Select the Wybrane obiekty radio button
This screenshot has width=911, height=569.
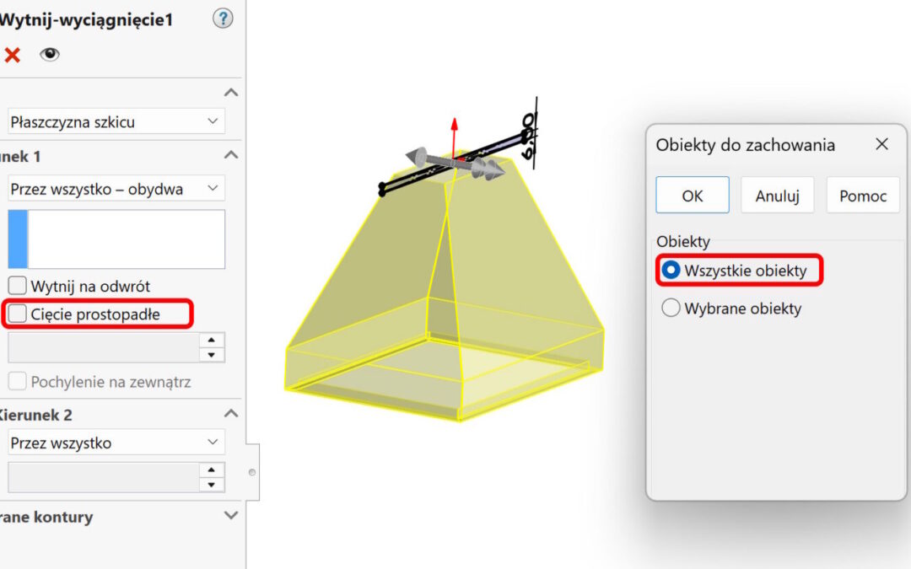(x=671, y=309)
